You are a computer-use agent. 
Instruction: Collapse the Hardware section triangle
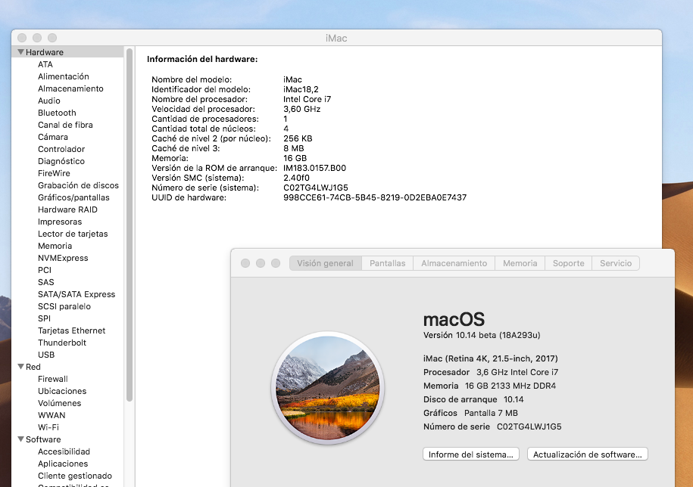20,52
